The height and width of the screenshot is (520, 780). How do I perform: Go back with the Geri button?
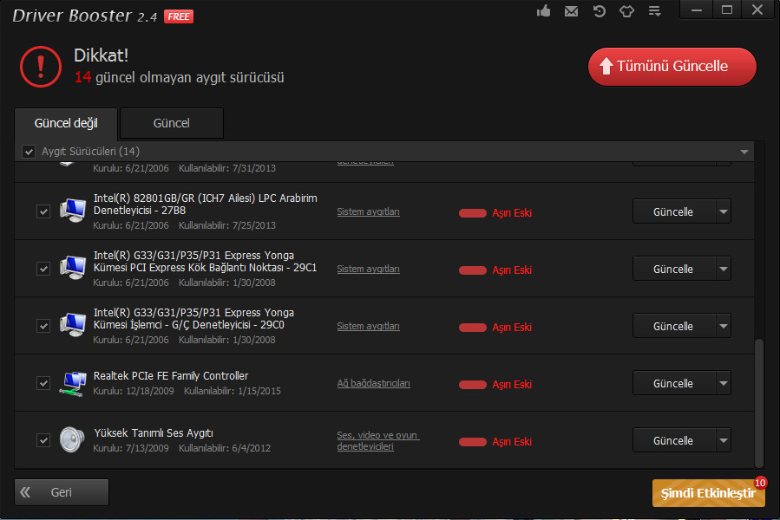(x=62, y=492)
